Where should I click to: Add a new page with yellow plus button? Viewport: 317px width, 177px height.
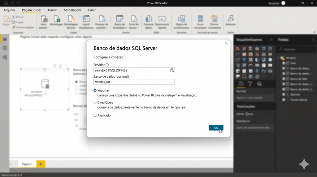[x=41, y=164]
